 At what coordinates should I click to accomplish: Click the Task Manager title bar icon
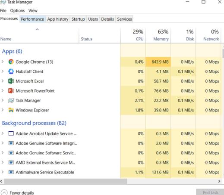tap(3, 2)
